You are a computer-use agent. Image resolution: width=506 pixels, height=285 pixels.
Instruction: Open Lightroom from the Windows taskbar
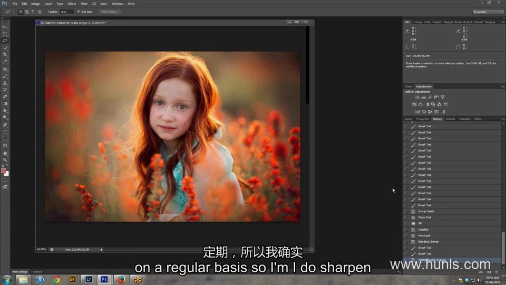[89, 280]
